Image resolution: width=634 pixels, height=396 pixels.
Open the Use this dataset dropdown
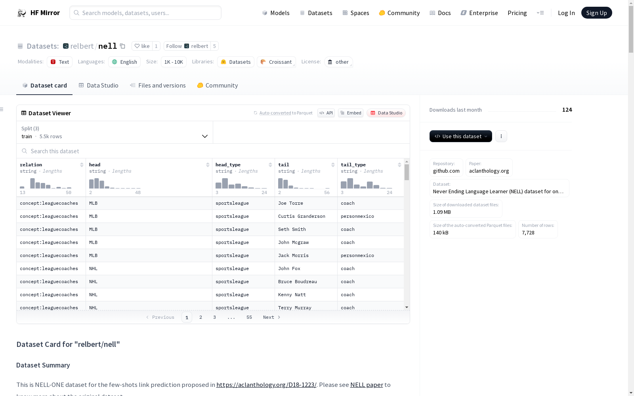461,136
